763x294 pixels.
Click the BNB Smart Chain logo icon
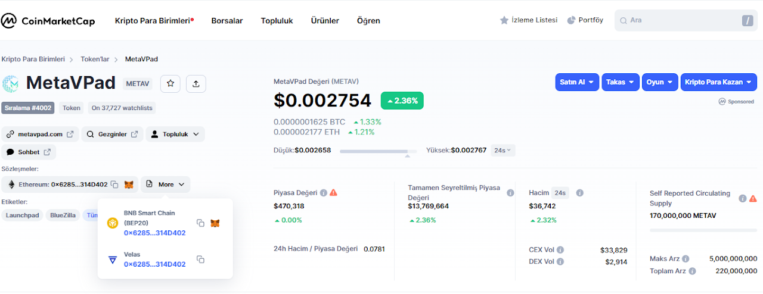113,223
